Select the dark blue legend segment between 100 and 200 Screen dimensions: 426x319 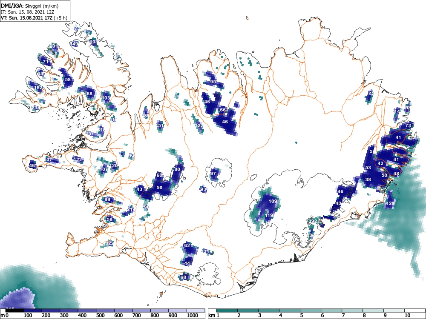click(33, 310)
